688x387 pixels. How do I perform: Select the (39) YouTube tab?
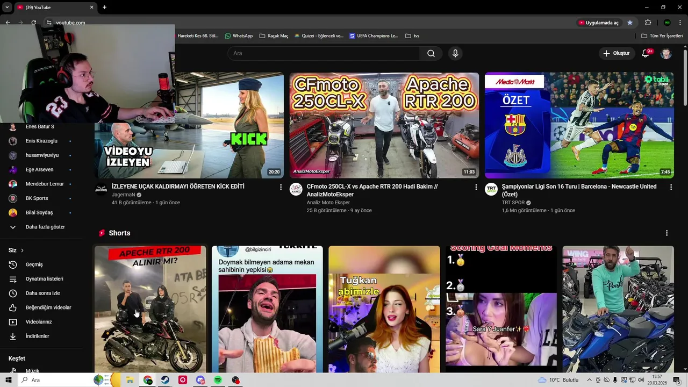55,8
